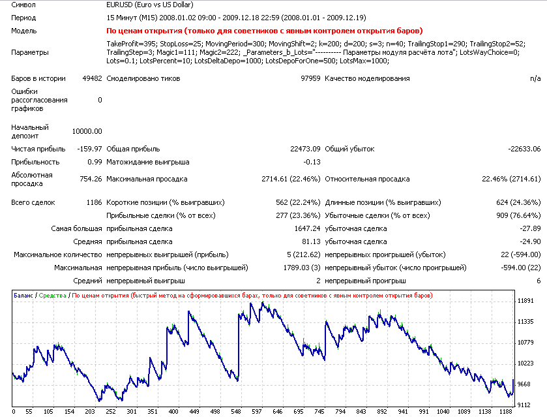Click largest profit trade value '1647.24'

coord(307,229)
